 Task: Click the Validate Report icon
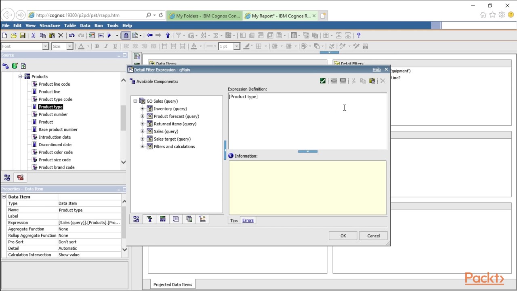[92, 36]
